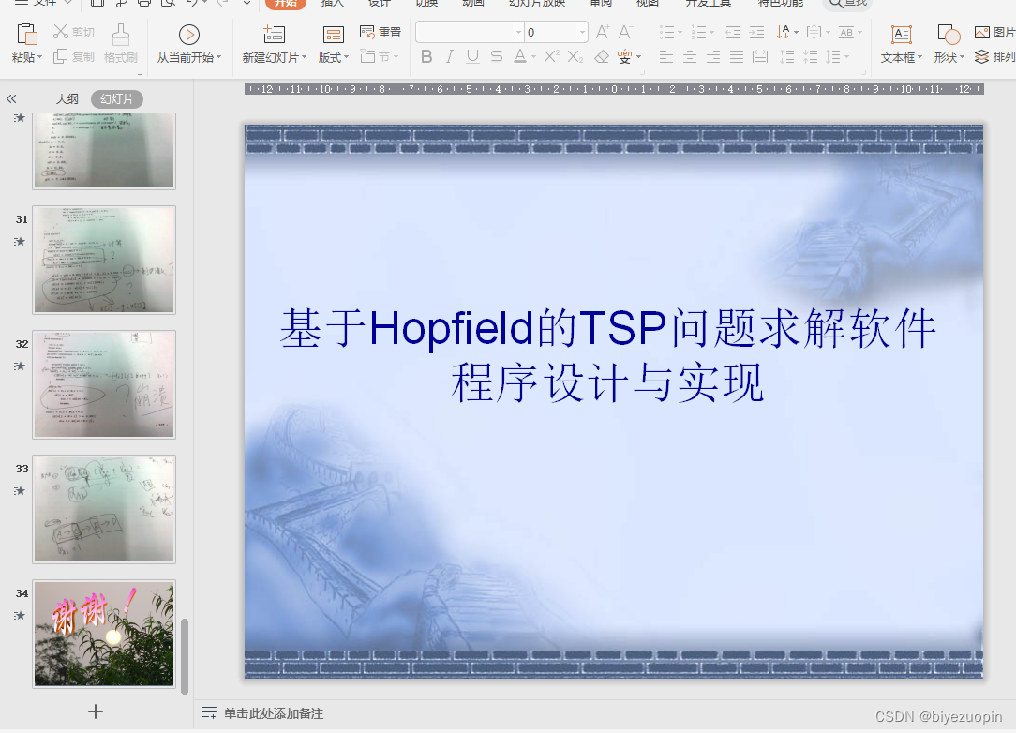Toggle Strikethrough formatting

[x=497, y=57]
